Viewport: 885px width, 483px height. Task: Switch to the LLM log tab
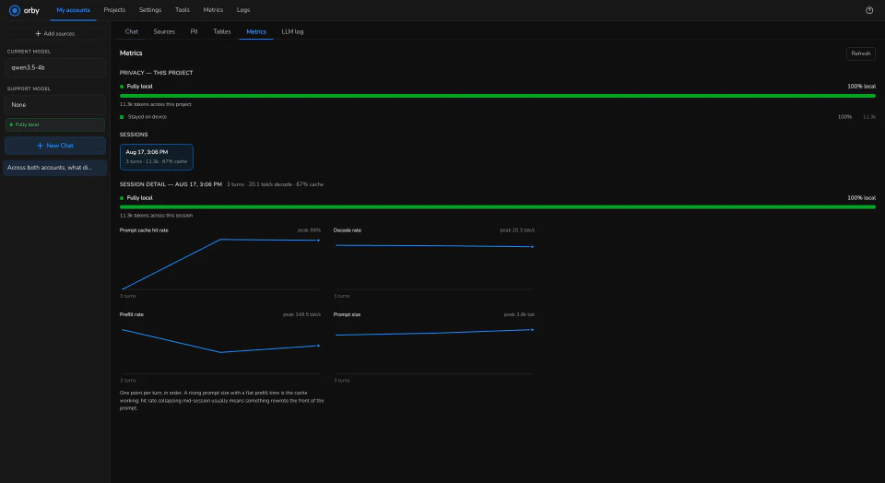(x=292, y=31)
